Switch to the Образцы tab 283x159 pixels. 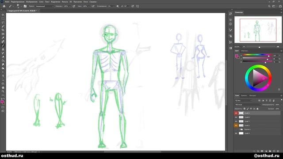(245, 51)
